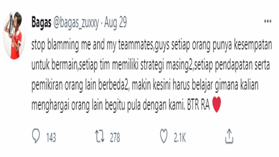This screenshot has height=157, width=279.
Task: Click the 'pemikiran orang lain berbeda2' phrase
Action: coord(80,85)
